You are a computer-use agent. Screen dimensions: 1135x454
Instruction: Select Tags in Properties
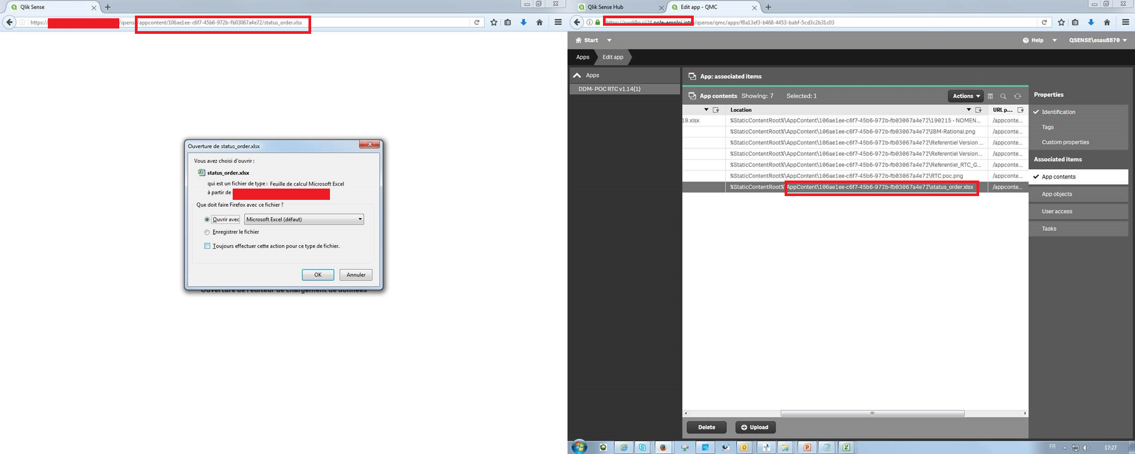(x=1079, y=127)
